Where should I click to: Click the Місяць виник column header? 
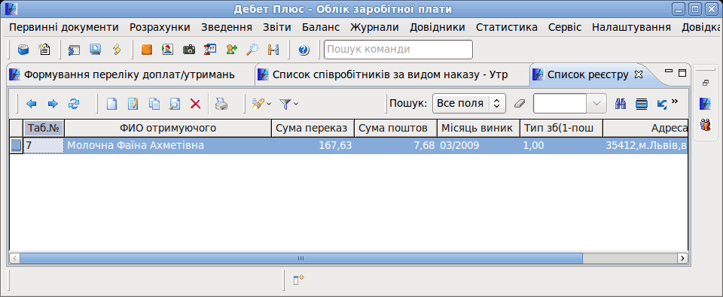pyautogui.click(x=479, y=128)
